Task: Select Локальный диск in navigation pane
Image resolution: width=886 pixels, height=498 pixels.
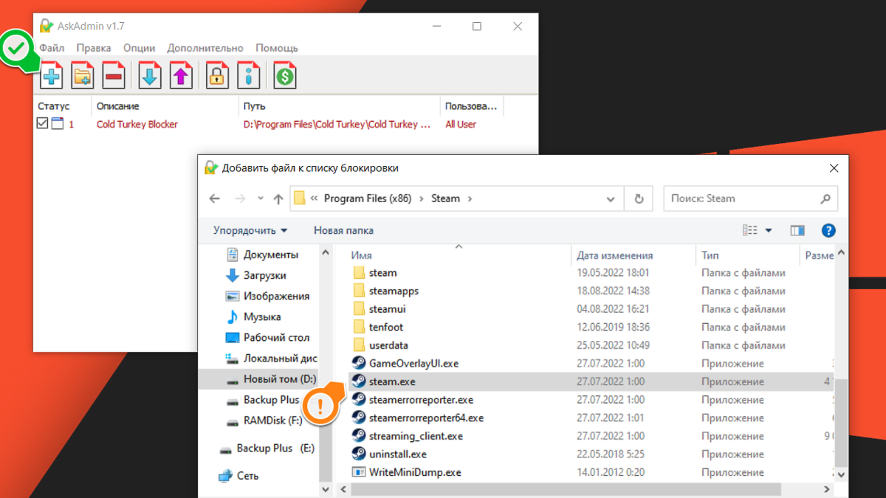Action: tap(270, 359)
